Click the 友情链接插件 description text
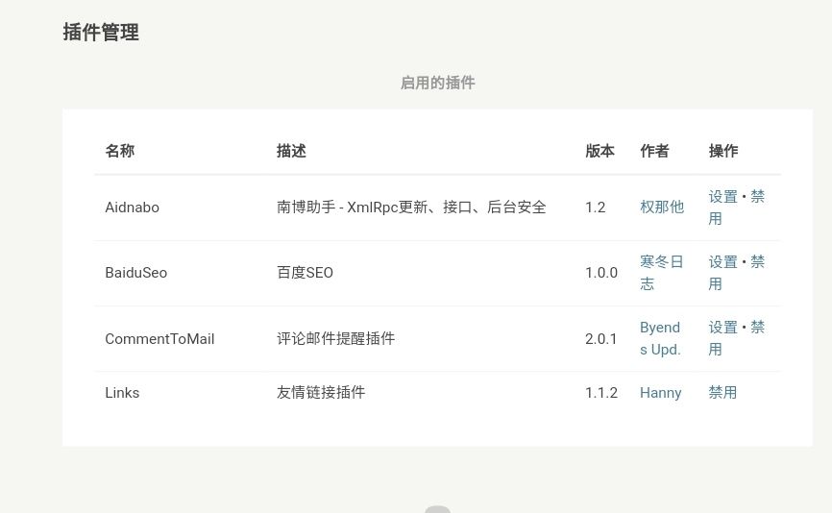This screenshot has height=513, width=832. coord(321,392)
